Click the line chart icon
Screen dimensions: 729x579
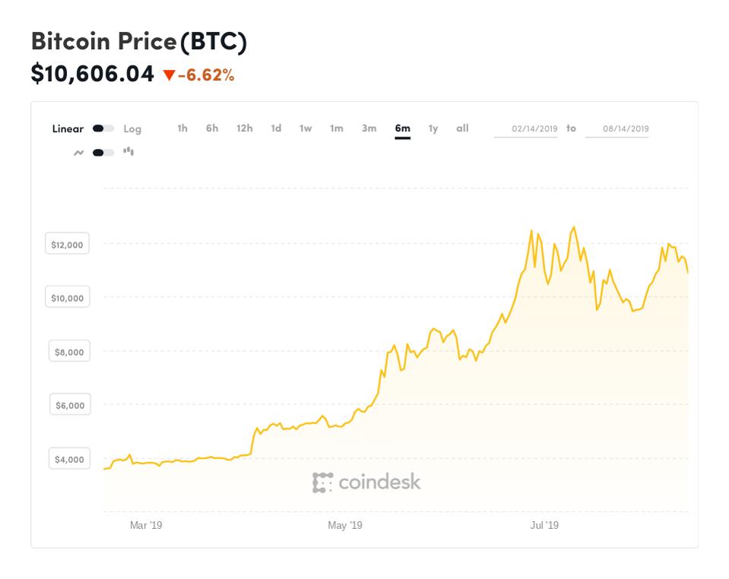[78, 153]
